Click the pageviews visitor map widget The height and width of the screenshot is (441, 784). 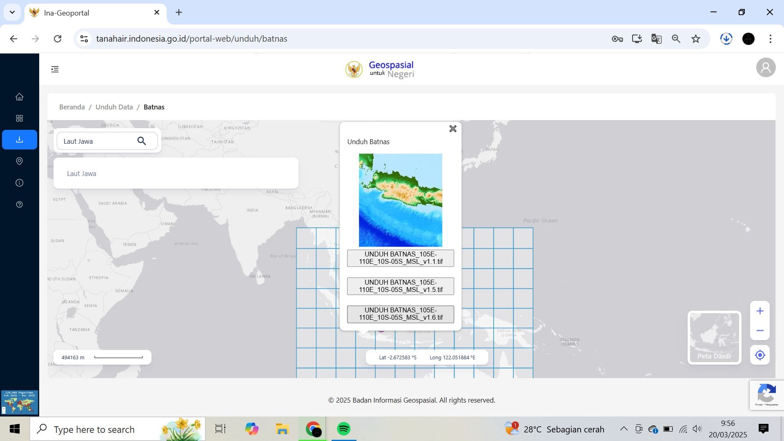(x=20, y=402)
